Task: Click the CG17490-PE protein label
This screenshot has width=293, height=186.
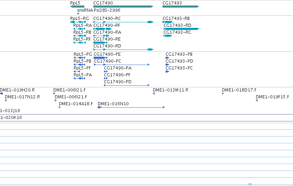Action: coord(107,54)
